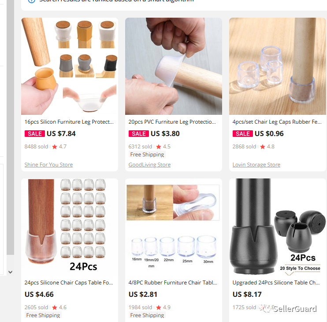Open the Lovin Storage Store link
The height and width of the screenshot is (322, 327).
coord(256,165)
